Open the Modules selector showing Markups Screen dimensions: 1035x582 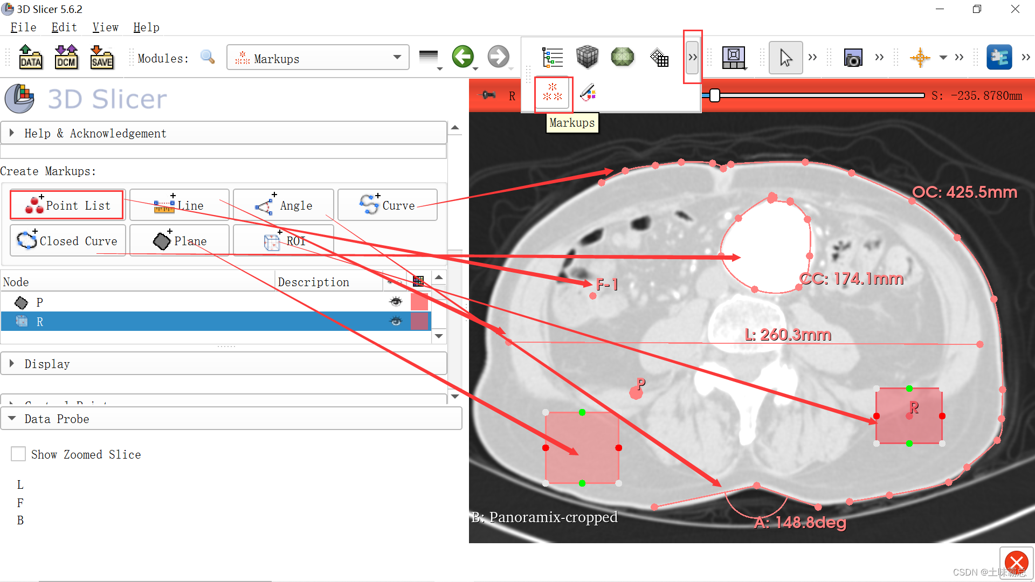pyautogui.click(x=317, y=57)
